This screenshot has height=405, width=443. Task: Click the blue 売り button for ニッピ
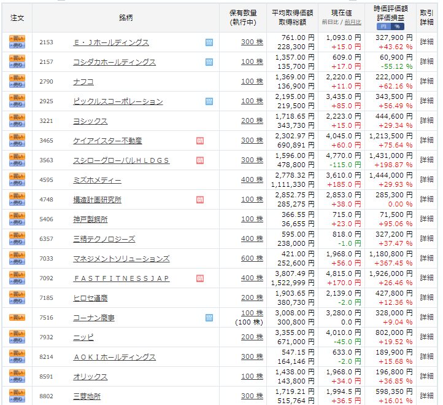tap(17, 340)
